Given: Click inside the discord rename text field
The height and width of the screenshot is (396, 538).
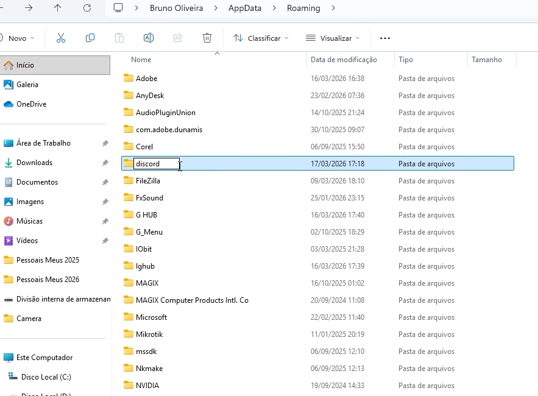Looking at the screenshot, I should click(157, 164).
